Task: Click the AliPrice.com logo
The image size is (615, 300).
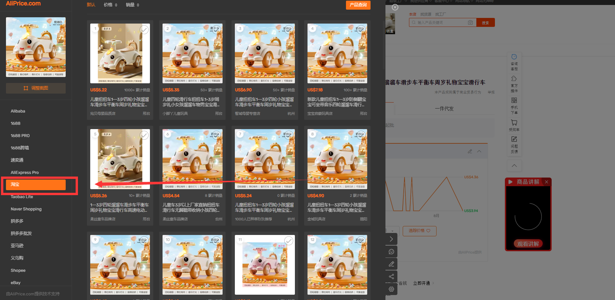Action: coord(23,4)
